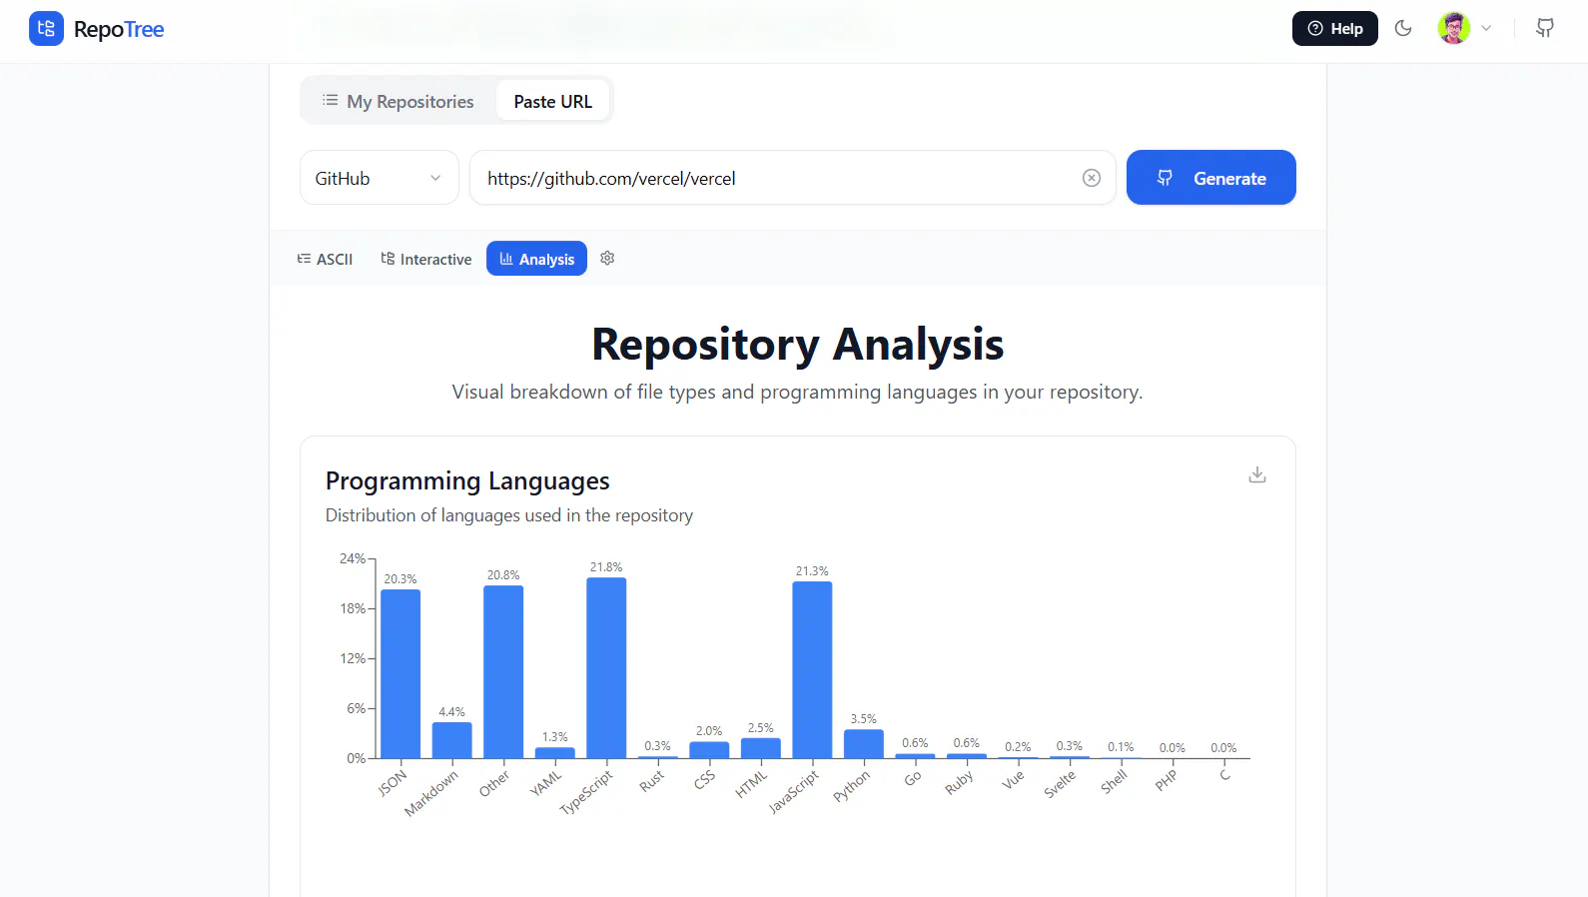Screen dimensions: 1588x897
Task: Click "Distribution of languages used in the repository" text
Action: pyautogui.click(x=509, y=515)
